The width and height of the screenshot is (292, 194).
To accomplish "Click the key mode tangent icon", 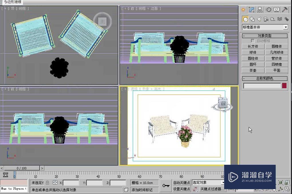I will coord(195,189).
